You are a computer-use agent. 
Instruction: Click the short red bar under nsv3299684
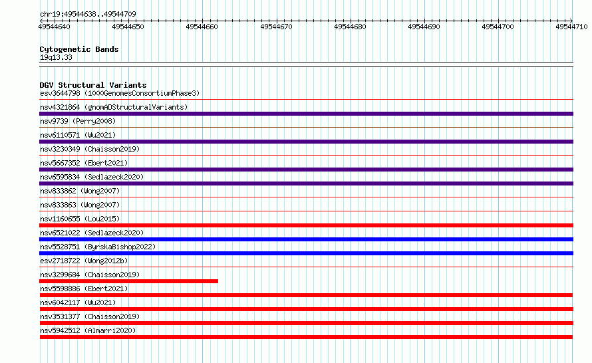pos(129,281)
